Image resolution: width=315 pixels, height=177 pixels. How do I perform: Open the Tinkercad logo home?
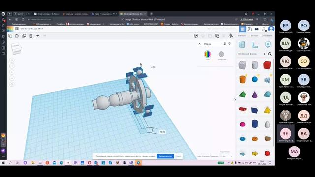[10, 29]
